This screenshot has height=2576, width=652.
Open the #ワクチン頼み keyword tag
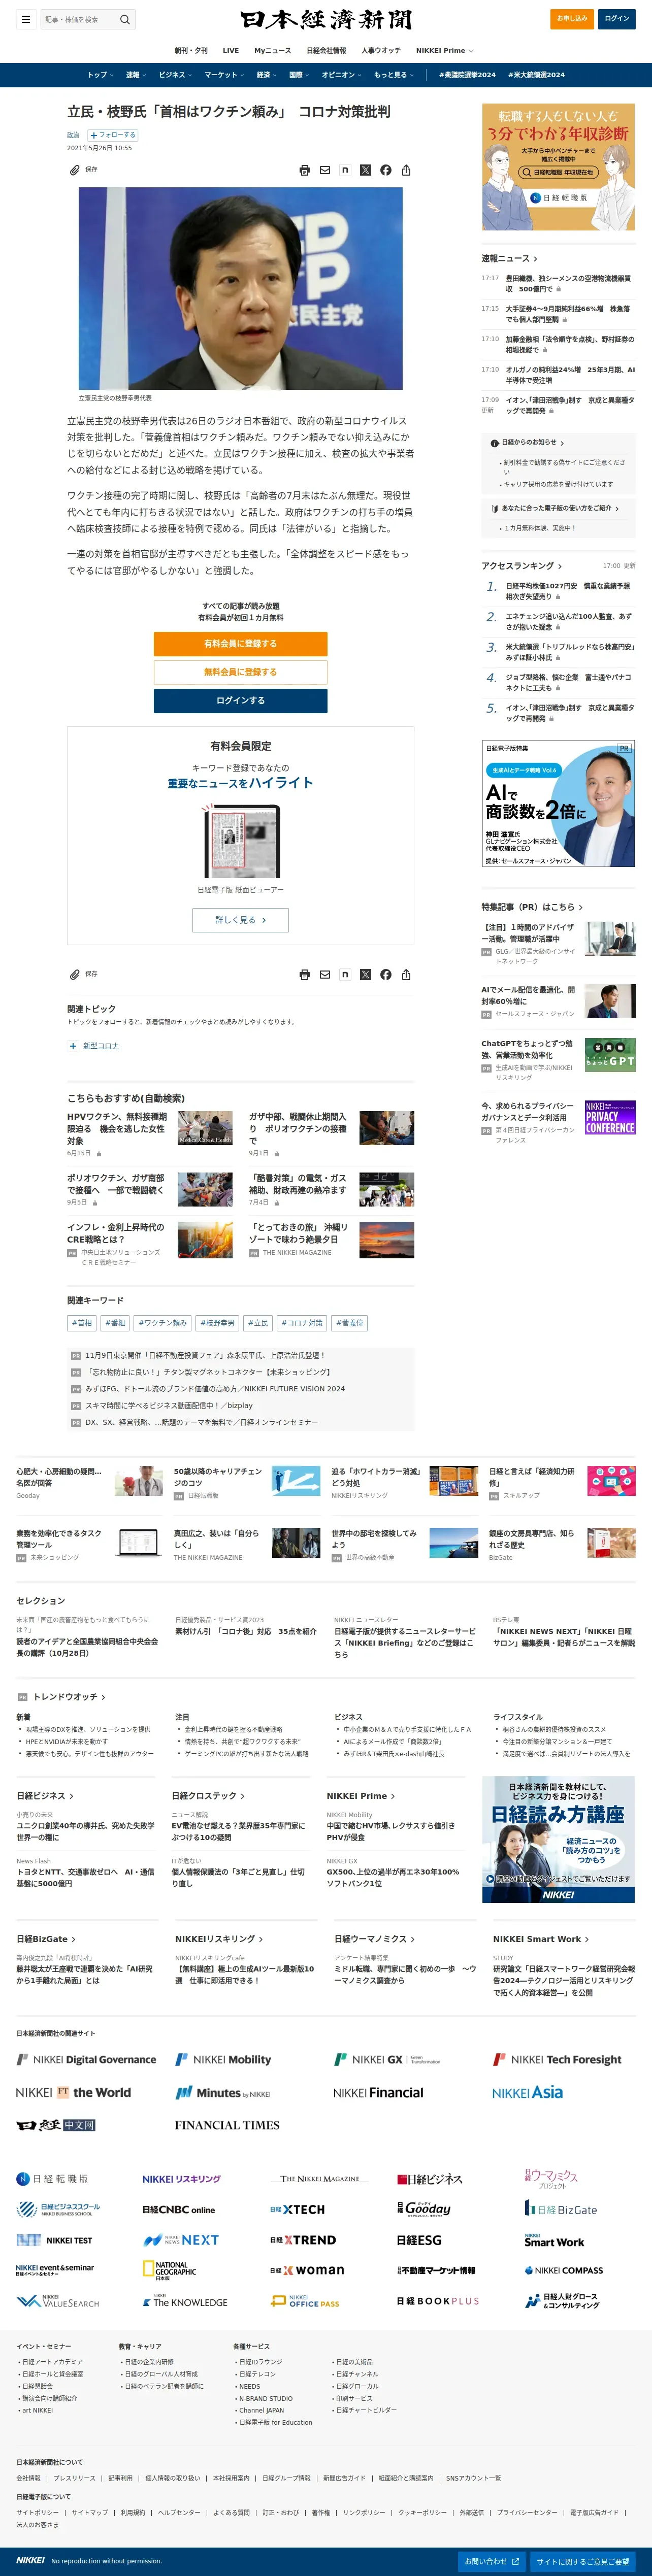163,1323
